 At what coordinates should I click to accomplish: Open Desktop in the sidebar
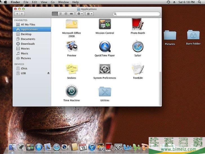point(32,34)
